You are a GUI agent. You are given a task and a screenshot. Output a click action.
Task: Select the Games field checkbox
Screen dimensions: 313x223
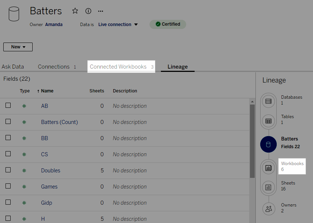coord(8,186)
